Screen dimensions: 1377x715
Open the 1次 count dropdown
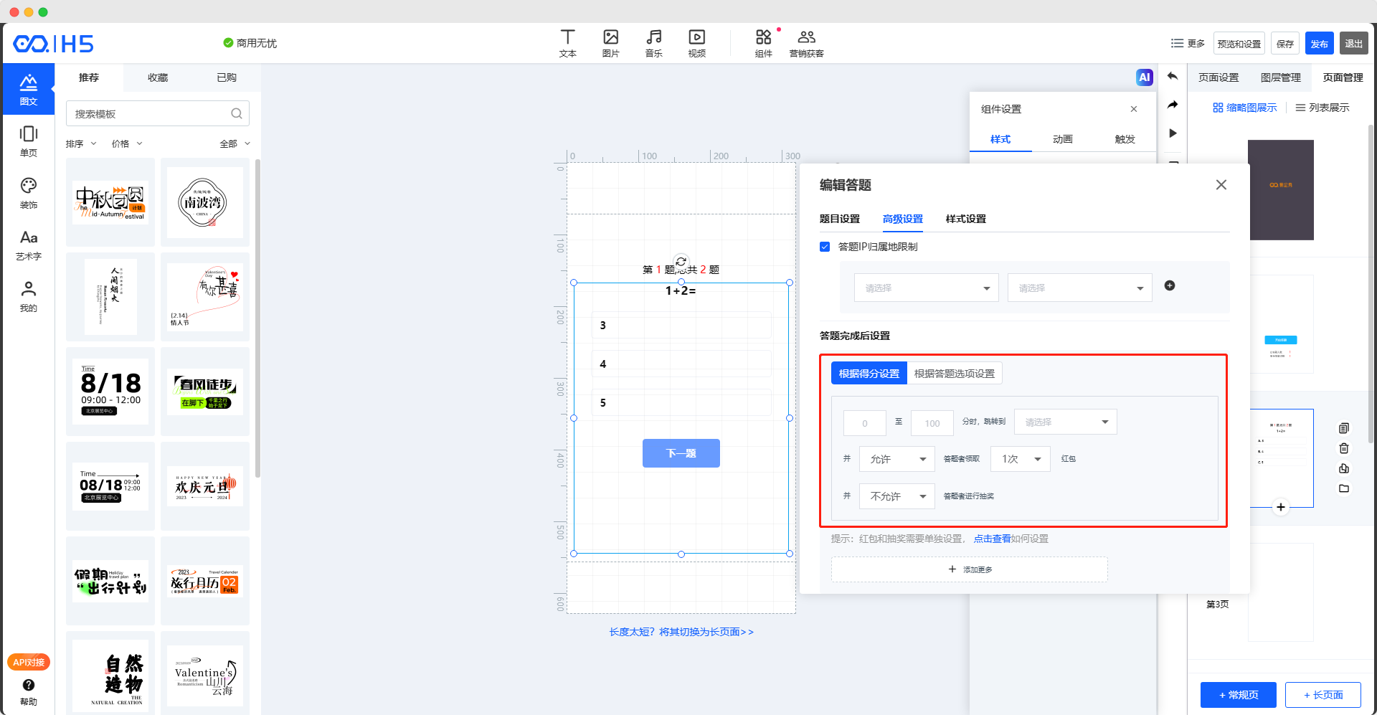(x=1020, y=459)
